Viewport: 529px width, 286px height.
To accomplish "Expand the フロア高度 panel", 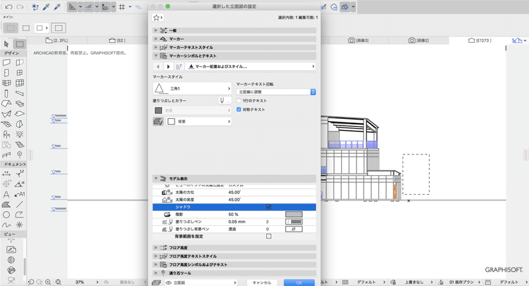I will pos(156,248).
